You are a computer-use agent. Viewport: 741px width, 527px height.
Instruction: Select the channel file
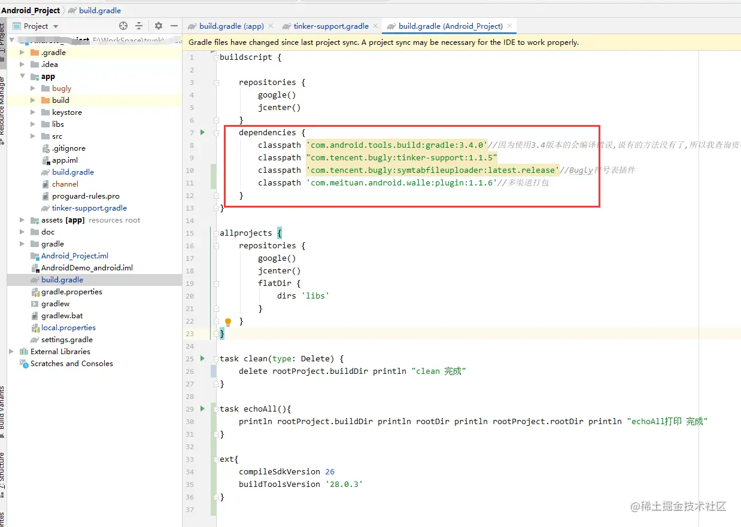[x=65, y=184]
